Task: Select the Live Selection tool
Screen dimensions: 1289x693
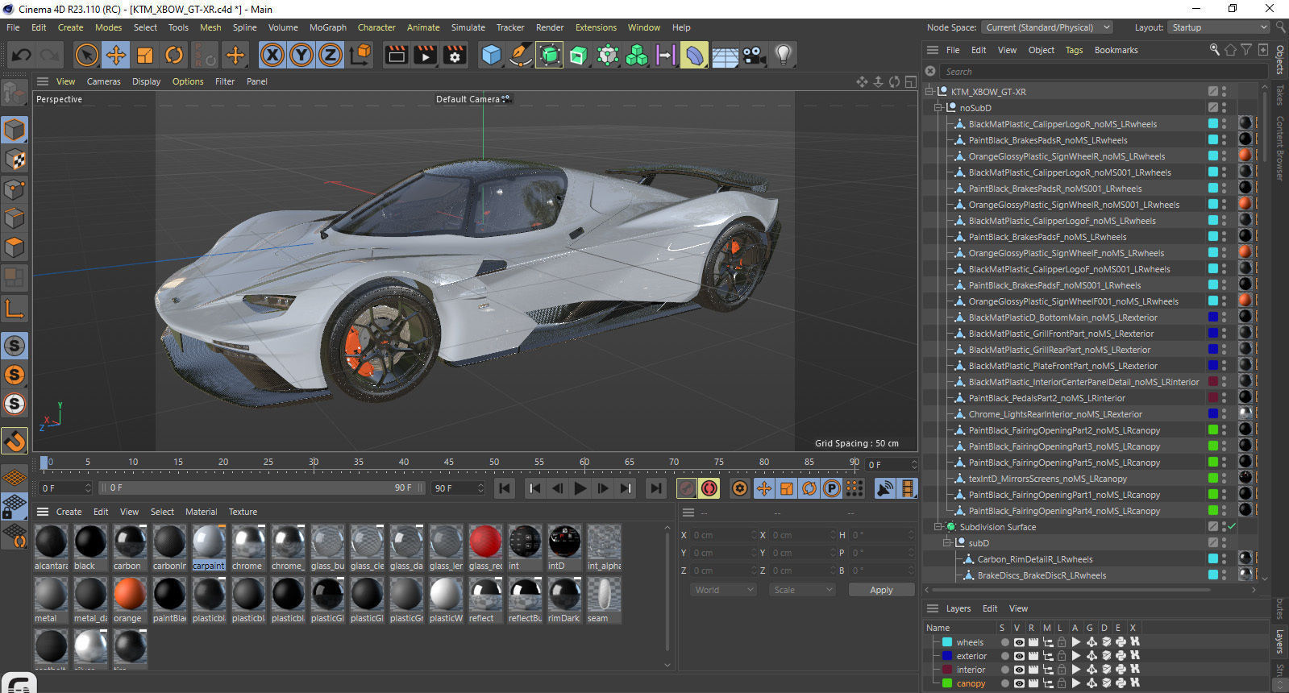Action: click(x=86, y=55)
